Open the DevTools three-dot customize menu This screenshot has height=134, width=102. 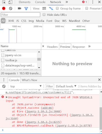[93, 2]
